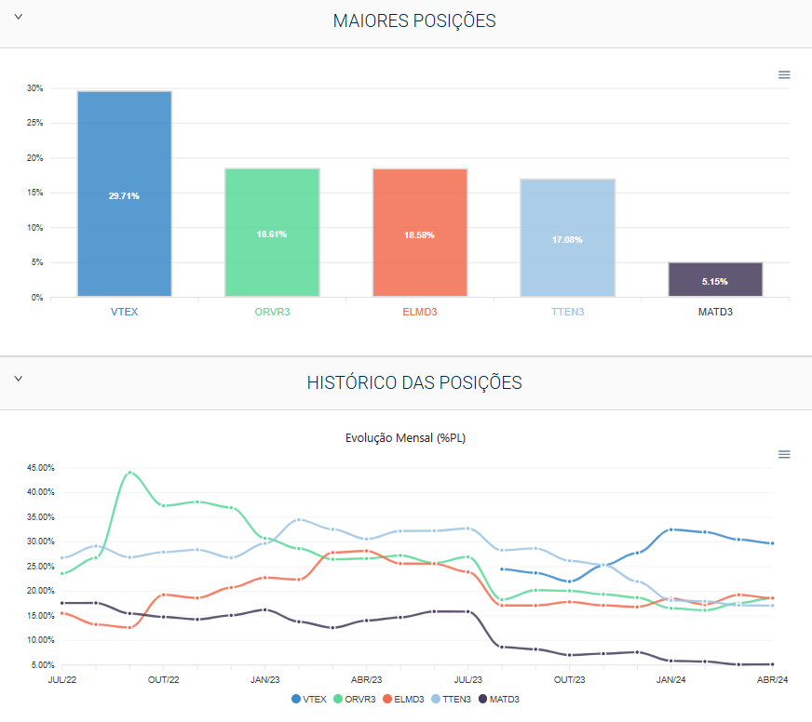Image resolution: width=812 pixels, height=722 pixels.
Task: Click the MATD3 axis label under bar
Action: tap(715, 312)
